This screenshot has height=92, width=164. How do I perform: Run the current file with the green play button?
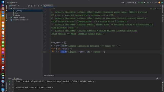(139, 3)
